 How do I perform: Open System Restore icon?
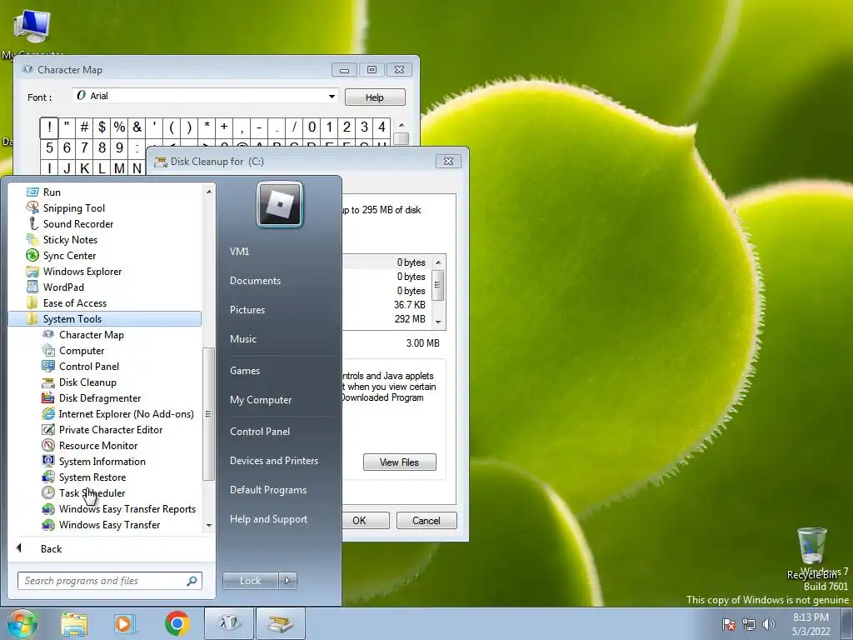(x=48, y=477)
